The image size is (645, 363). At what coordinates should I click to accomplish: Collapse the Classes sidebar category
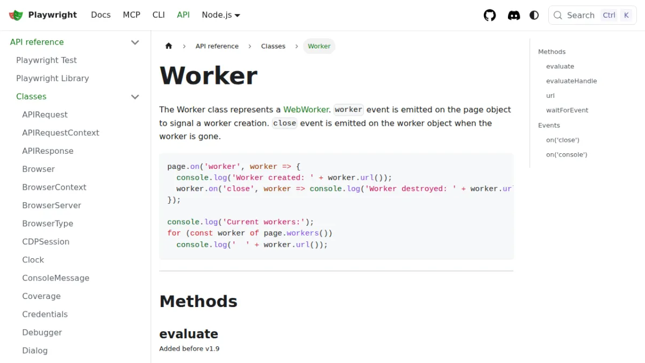(x=135, y=96)
